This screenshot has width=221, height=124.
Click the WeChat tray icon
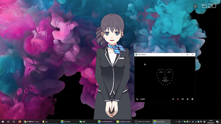pyautogui.click(x=185, y=122)
